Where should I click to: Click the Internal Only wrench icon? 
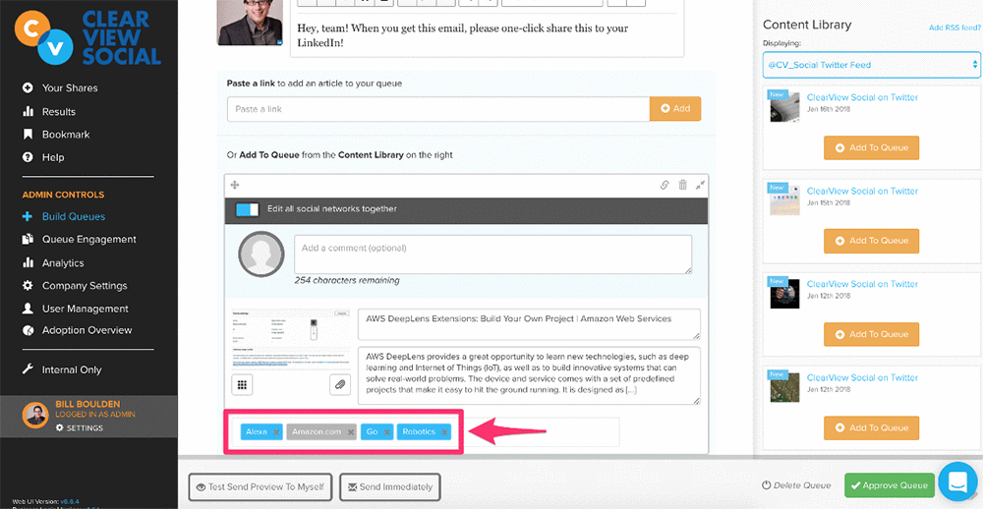pos(28,369)
